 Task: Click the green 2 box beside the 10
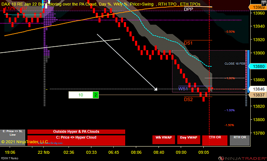96,95
